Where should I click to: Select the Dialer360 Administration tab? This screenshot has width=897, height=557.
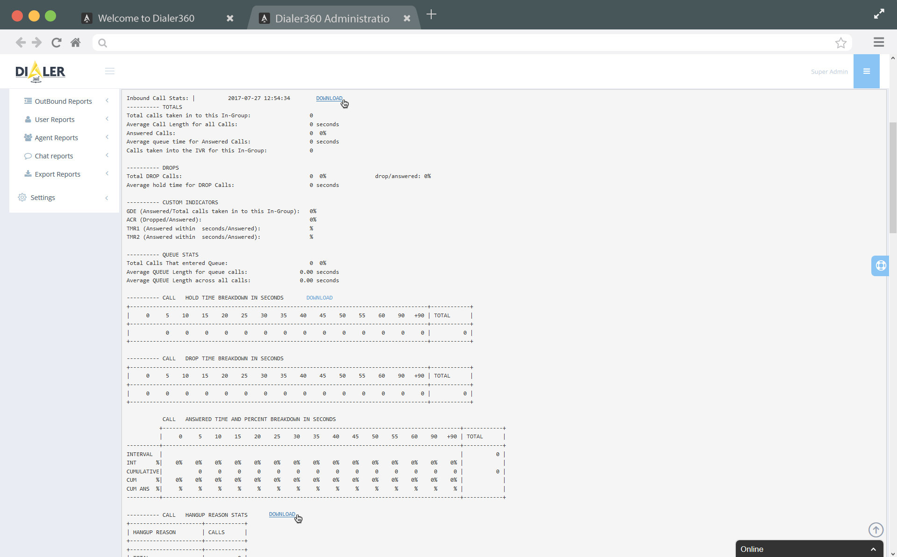pyautogui.click(x=332, y=18)
